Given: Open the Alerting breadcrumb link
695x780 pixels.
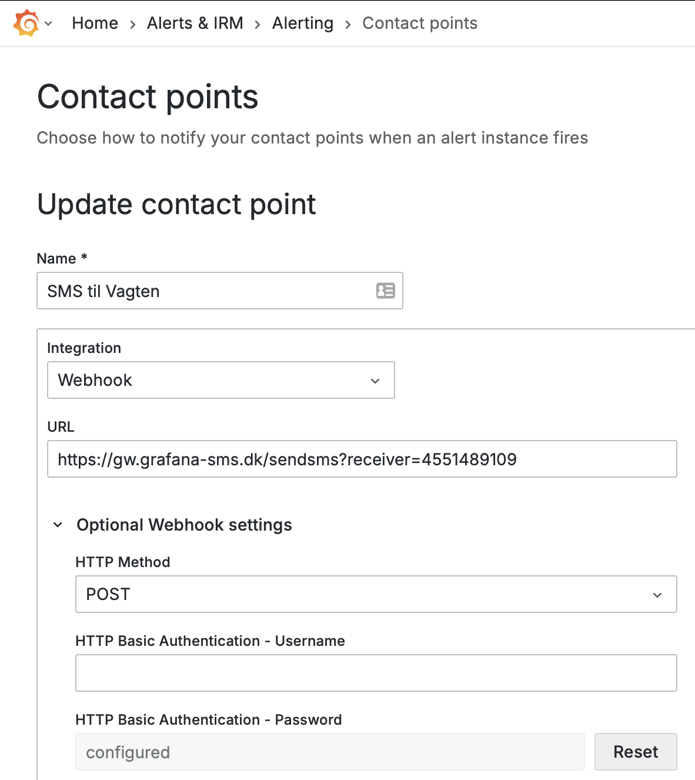Looking at the screenshot, I should (302, 24).
